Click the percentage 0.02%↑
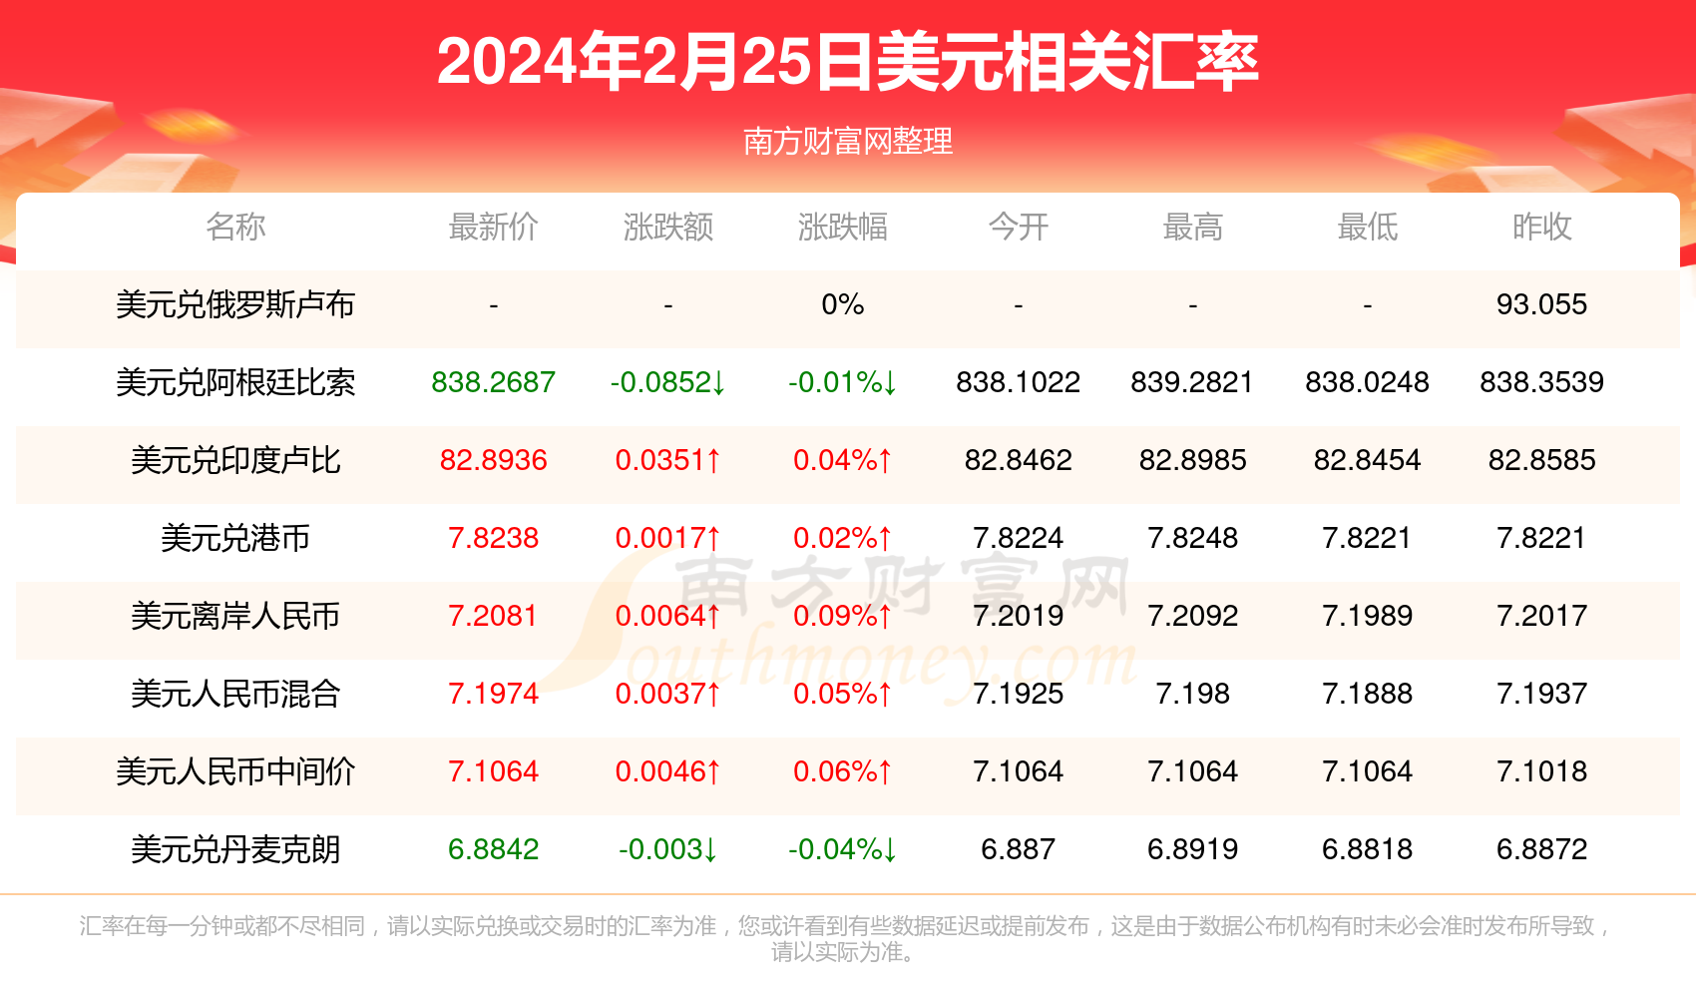Image resolution: width=1696 pixels, height=998 pixels. pyautogui.click(x=843, y=539)
